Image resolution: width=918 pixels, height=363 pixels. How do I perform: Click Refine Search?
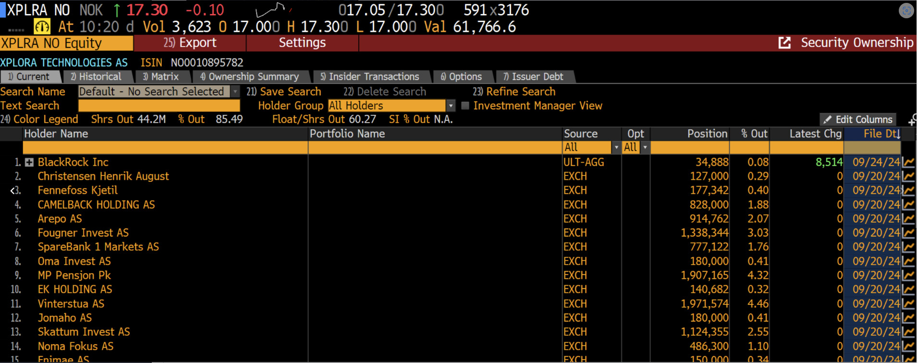tap(514, 91)
